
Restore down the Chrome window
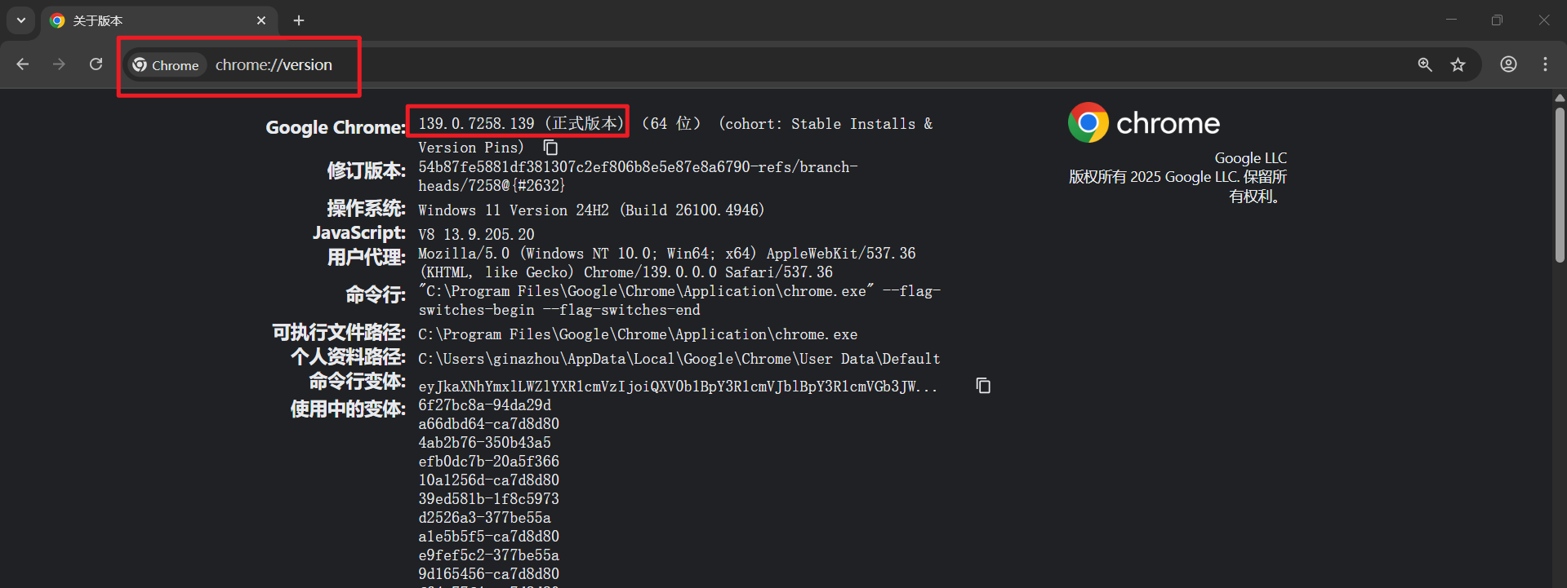1497,20
